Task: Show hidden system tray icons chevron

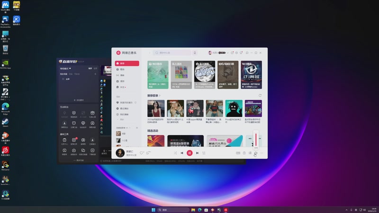Action: click(346, 210)
